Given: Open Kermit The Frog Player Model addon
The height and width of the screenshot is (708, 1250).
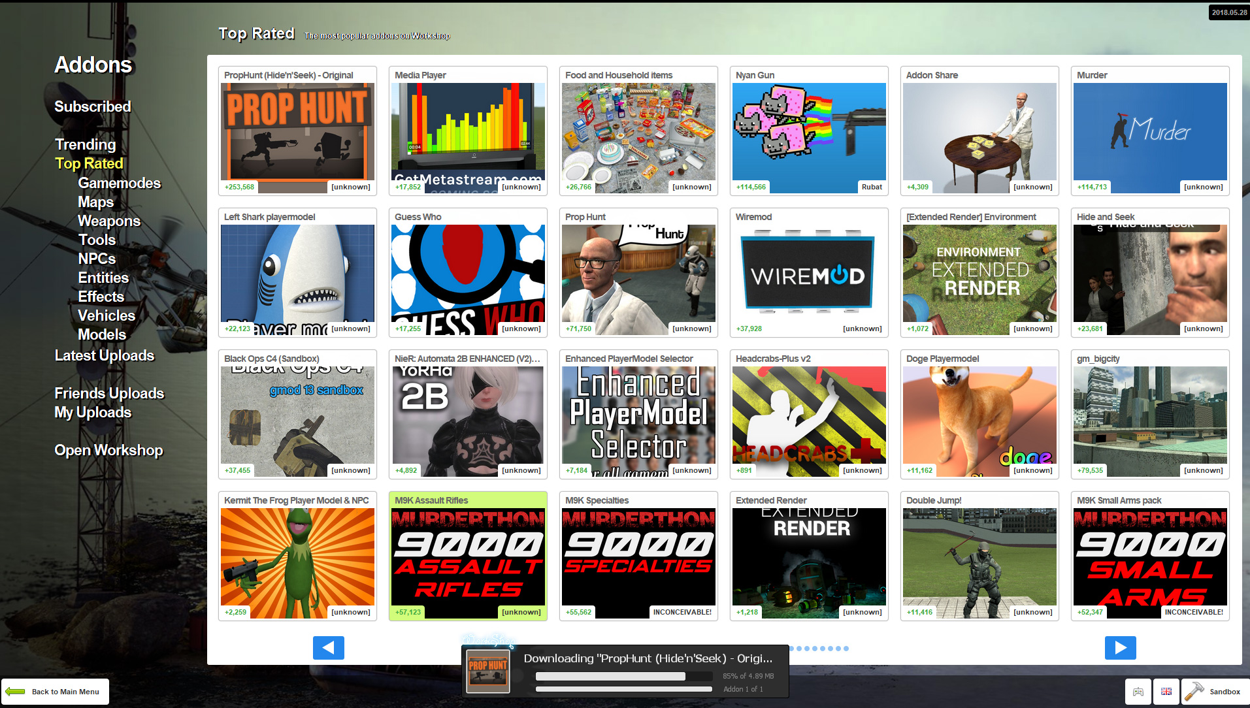Looking at the screenshot, I should click(x=297, y=556).
